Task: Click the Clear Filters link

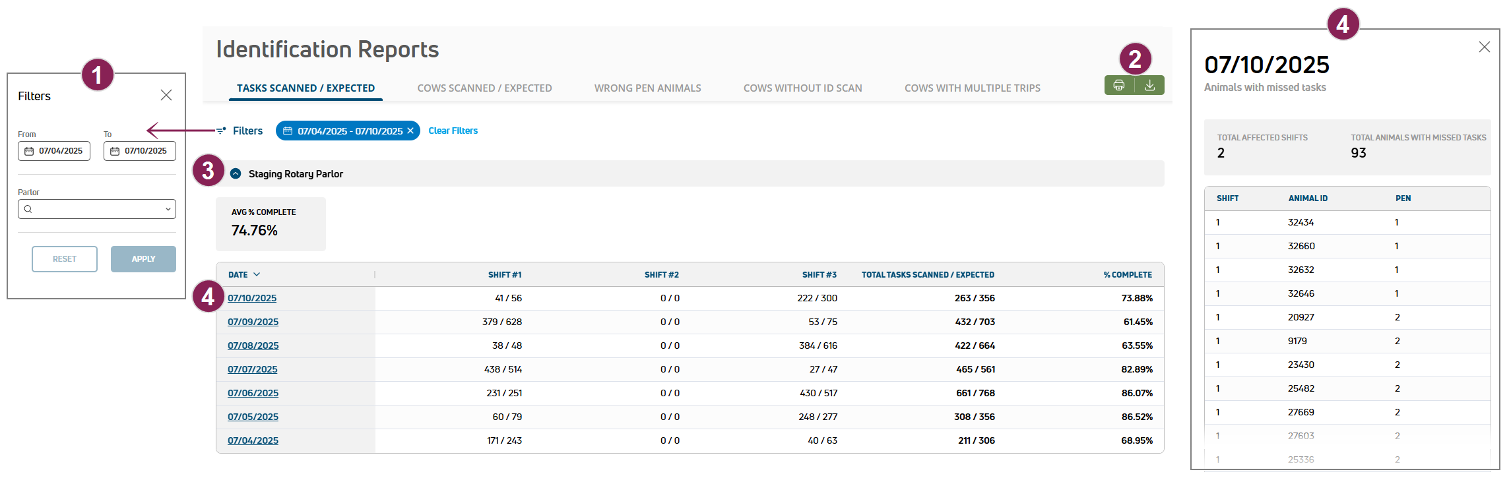Action: pyautogui.click(x=453, y=131)
